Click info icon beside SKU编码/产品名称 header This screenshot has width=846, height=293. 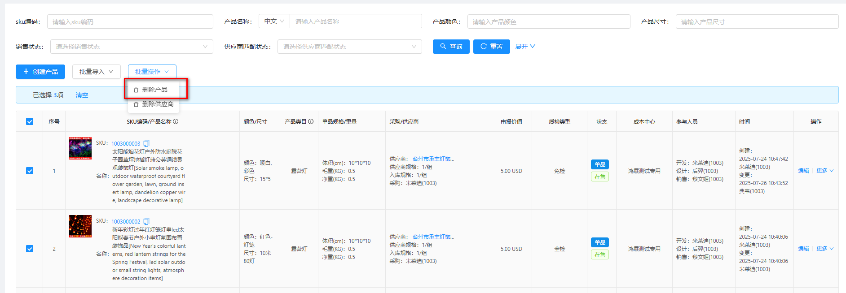tap(176, 121)
